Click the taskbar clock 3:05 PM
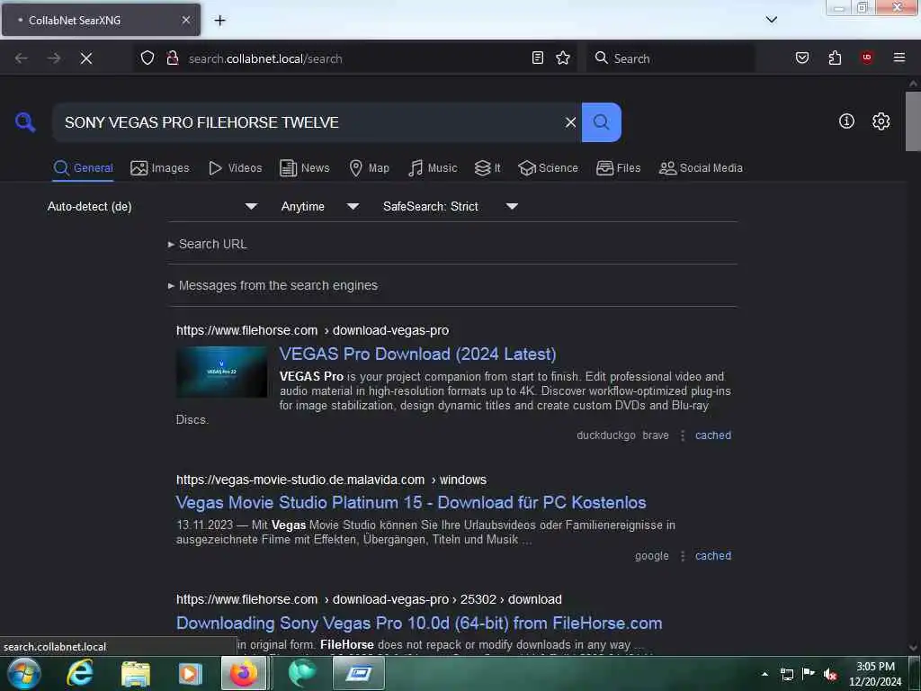 pyautogui.click(x=875, y=674)
